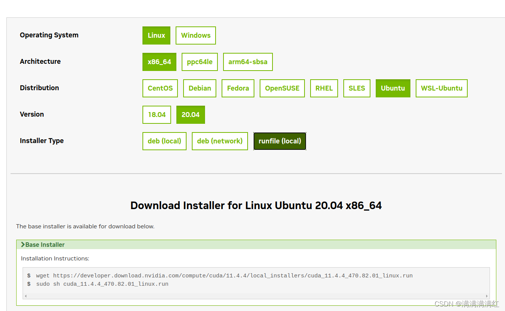The image size is (505, 311).
Task: Pick Debian distribution
Action: coord(200,88)
